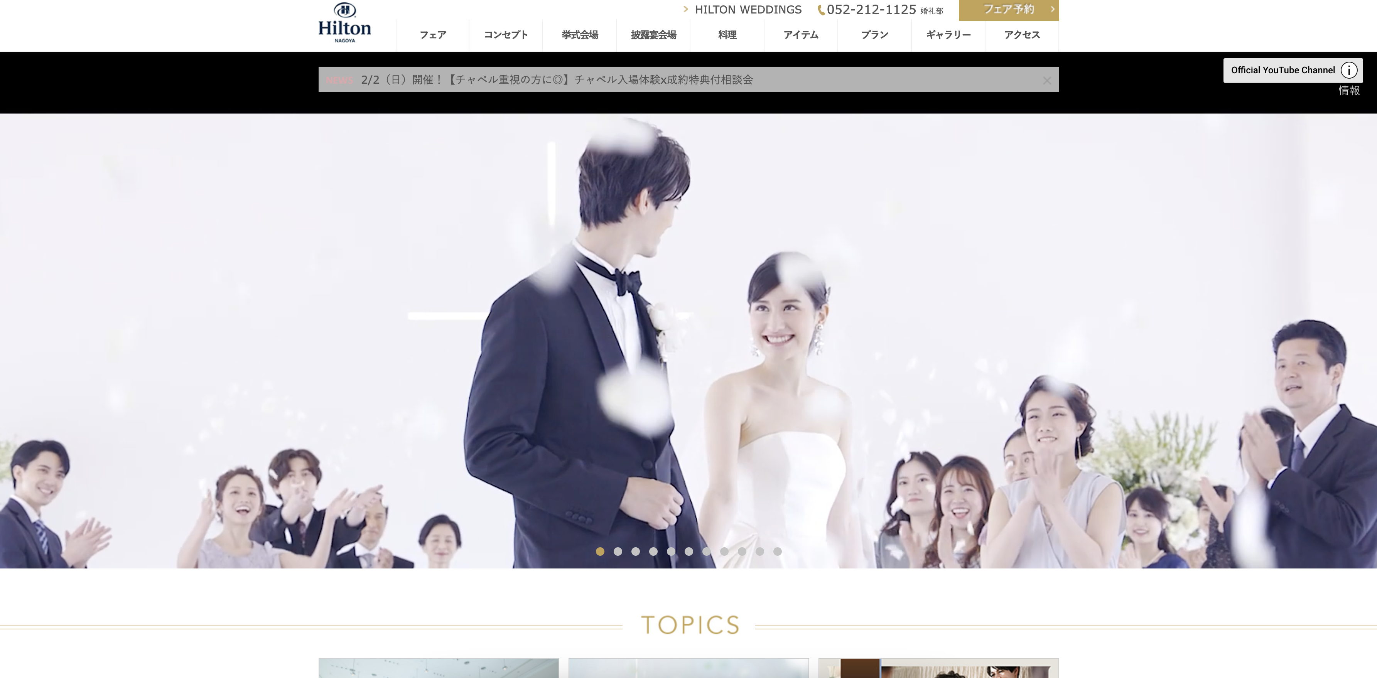Click the phone icon beside 052-212-1125
Image resolution: width=1377 pixels, height=678 pixels.
point(821,10)
